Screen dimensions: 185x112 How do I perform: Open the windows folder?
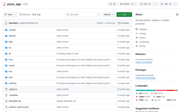click(x=12, y=83)
